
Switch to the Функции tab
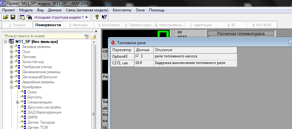pyautogui.click(x=78, y=25)
